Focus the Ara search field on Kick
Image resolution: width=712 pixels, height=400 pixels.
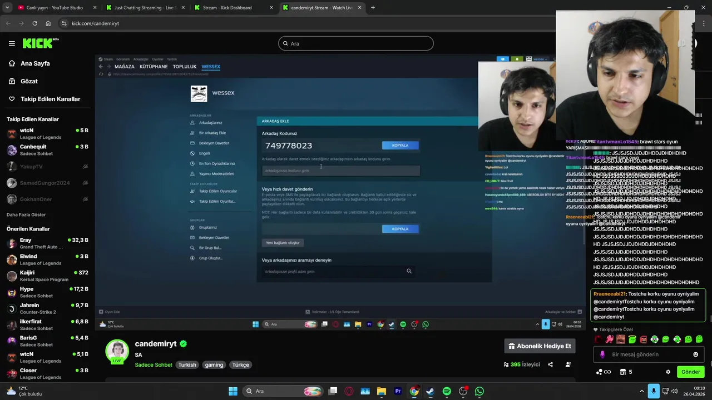tap(356, 43)
